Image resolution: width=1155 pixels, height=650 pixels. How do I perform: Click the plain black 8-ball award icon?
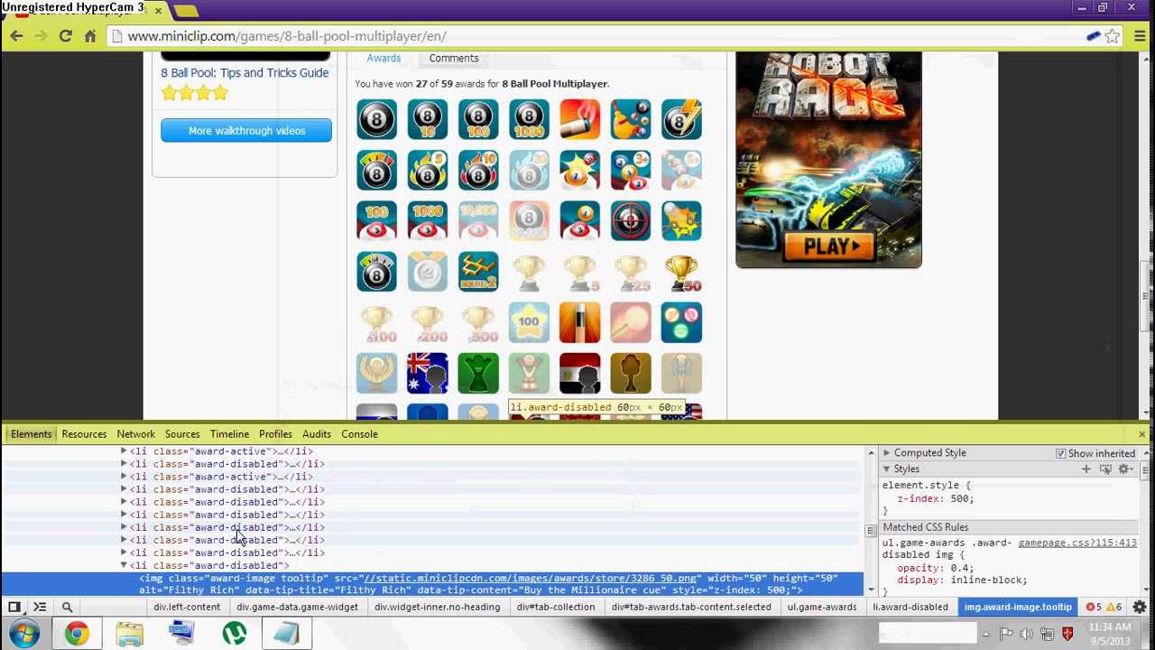pyautogui.click(x=376, y=119)
